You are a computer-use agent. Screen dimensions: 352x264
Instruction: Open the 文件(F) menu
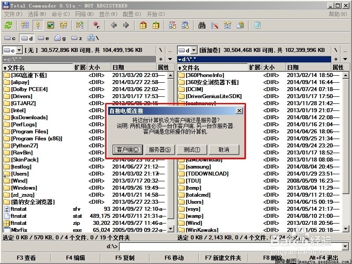point(13,14)
